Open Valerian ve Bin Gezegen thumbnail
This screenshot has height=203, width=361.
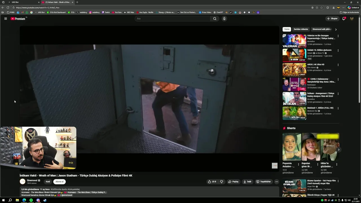click(294, 41)
